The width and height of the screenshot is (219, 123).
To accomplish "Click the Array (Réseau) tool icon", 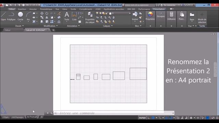I will pyautogui.click(x=52, y=22).
